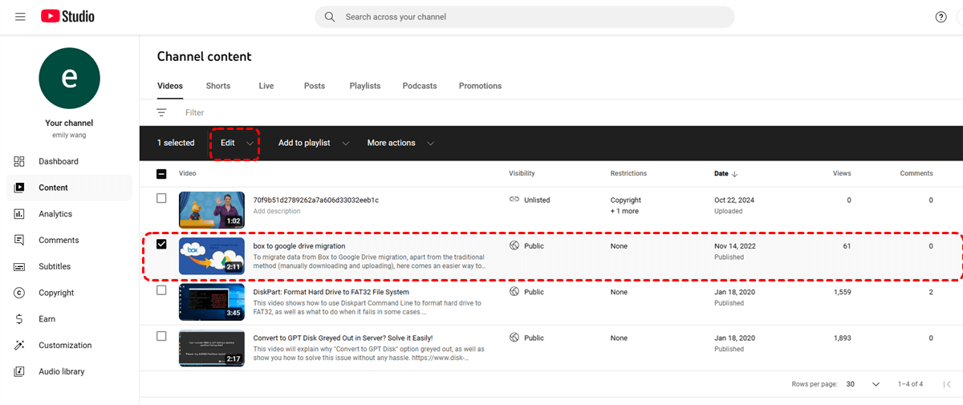Open Convert to GPT Disk Greyed Out title
963x405 pixels.
(343, 338)
